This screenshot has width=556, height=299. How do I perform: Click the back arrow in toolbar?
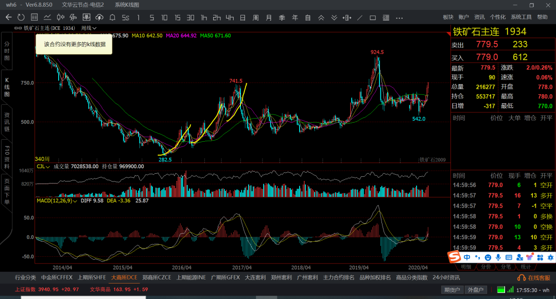click(x=8, y=18)
